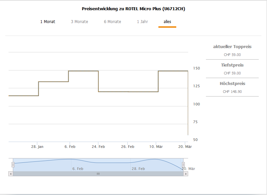Click the Höchstpreis heading
Screen dimensions: 267x195
point(232,84)
